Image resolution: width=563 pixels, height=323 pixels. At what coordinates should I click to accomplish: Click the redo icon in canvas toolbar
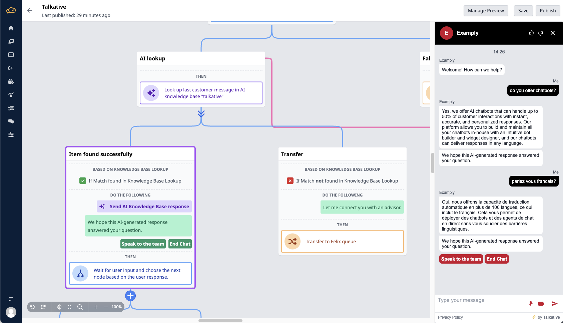click(x=43, y=307)
